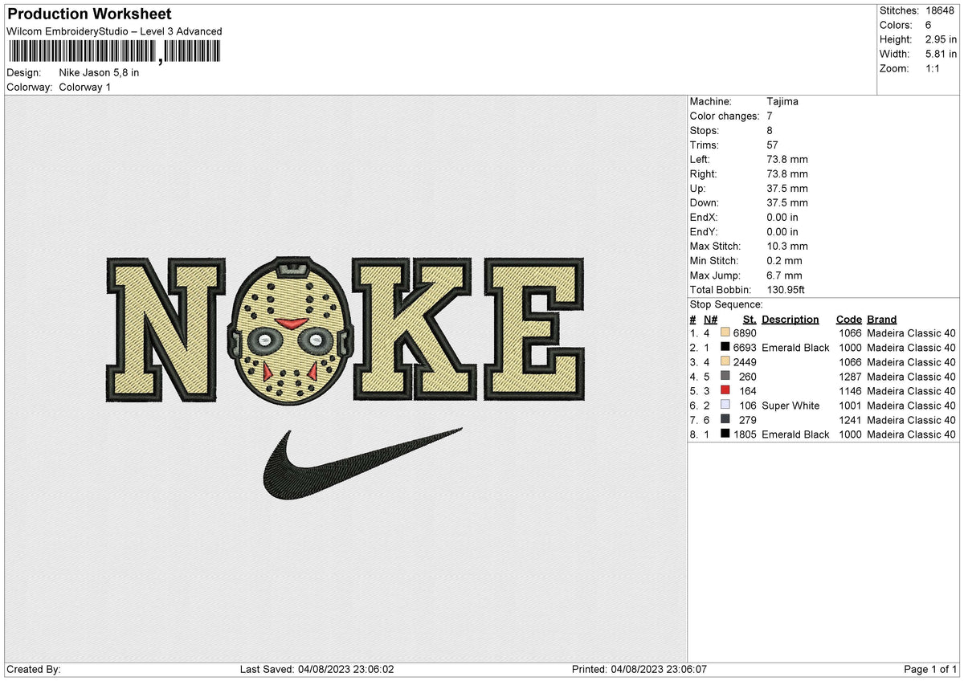
Task: Click the embroidered letter N in the design
Action: pos(165,329)
